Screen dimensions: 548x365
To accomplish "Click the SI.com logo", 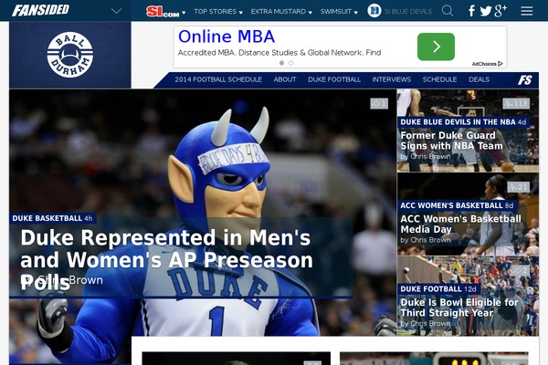I will pyautogui.click(x=163, y=12).
